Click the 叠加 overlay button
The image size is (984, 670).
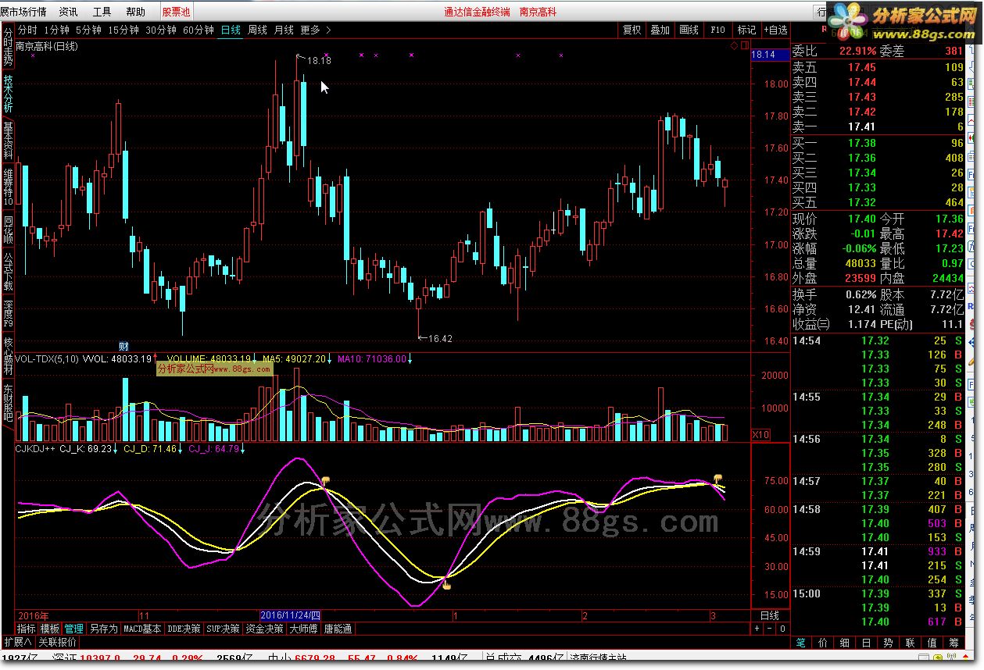660,30
